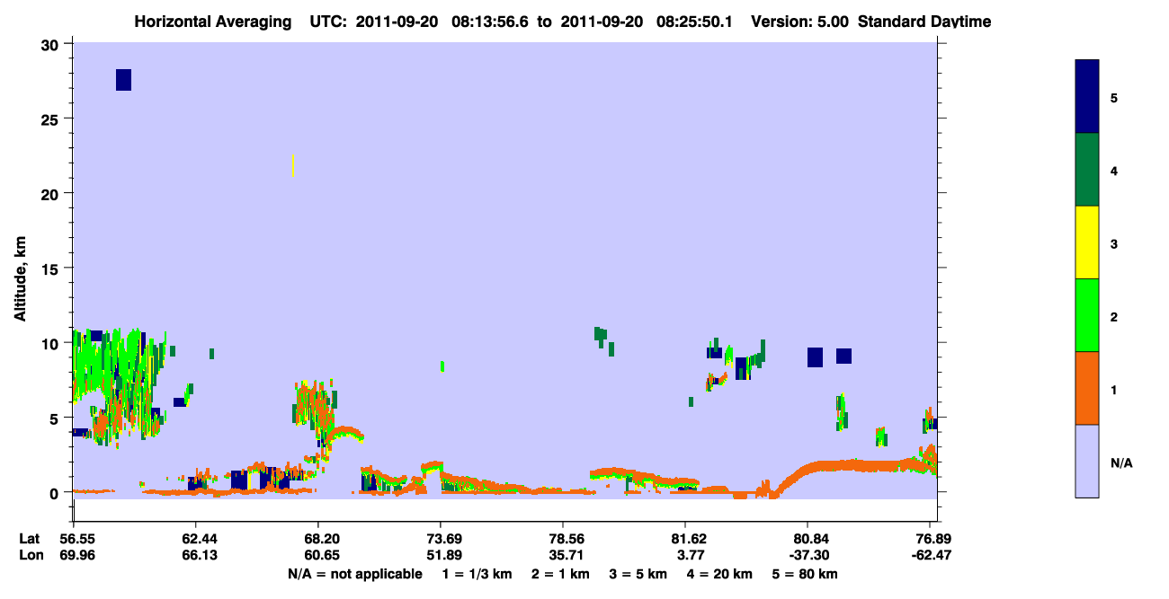Click the dark green color bar segment labeled 4

(x=1087, y=170)
